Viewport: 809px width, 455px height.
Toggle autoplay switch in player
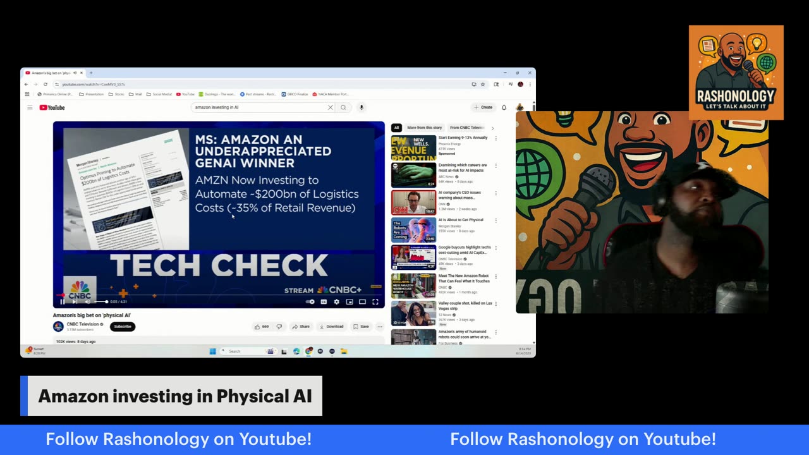coord(310,302)
